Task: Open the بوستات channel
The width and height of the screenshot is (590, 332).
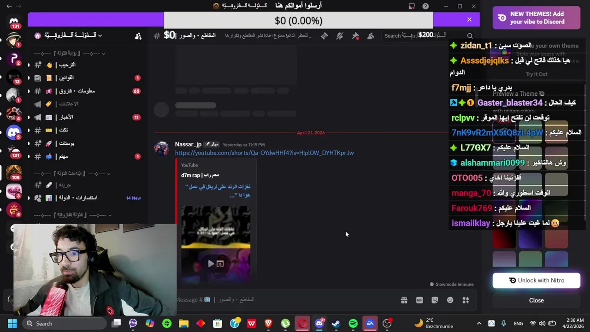Action: [x=88, y=143]
